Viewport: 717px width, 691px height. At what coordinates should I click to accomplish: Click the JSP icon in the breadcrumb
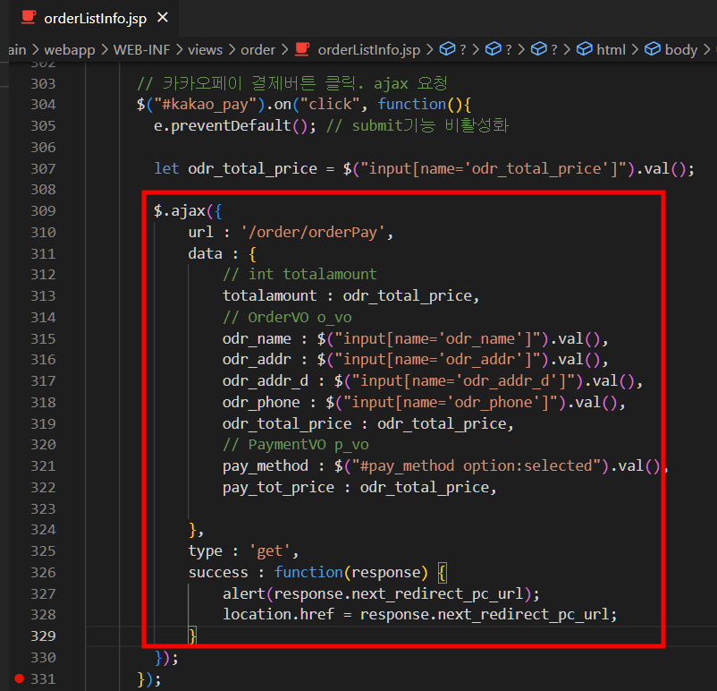click(302, 49)
